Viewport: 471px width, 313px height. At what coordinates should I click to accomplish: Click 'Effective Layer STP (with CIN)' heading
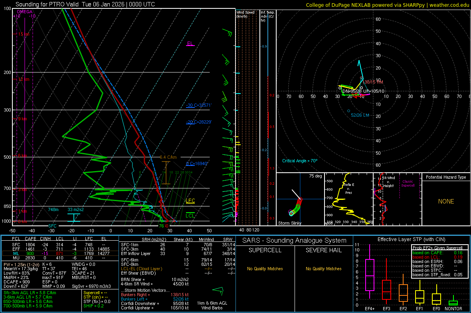coord(411,239)
